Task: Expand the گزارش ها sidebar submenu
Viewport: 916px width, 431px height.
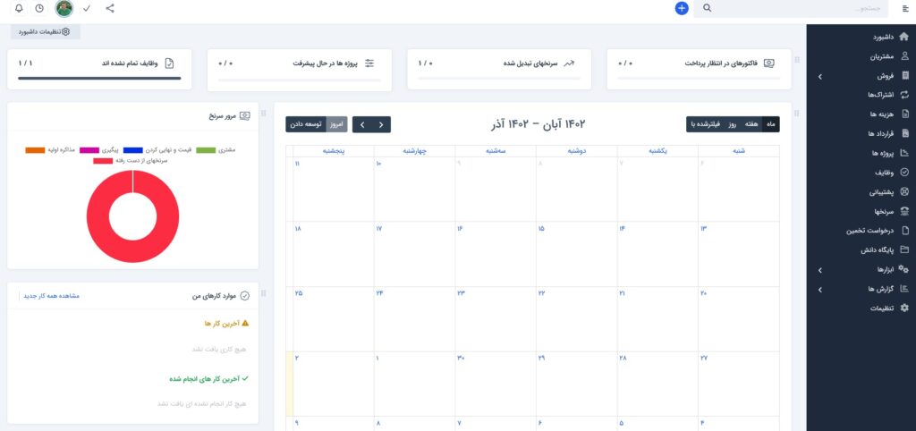Action: pyautogui.click(x=820, y=289)
